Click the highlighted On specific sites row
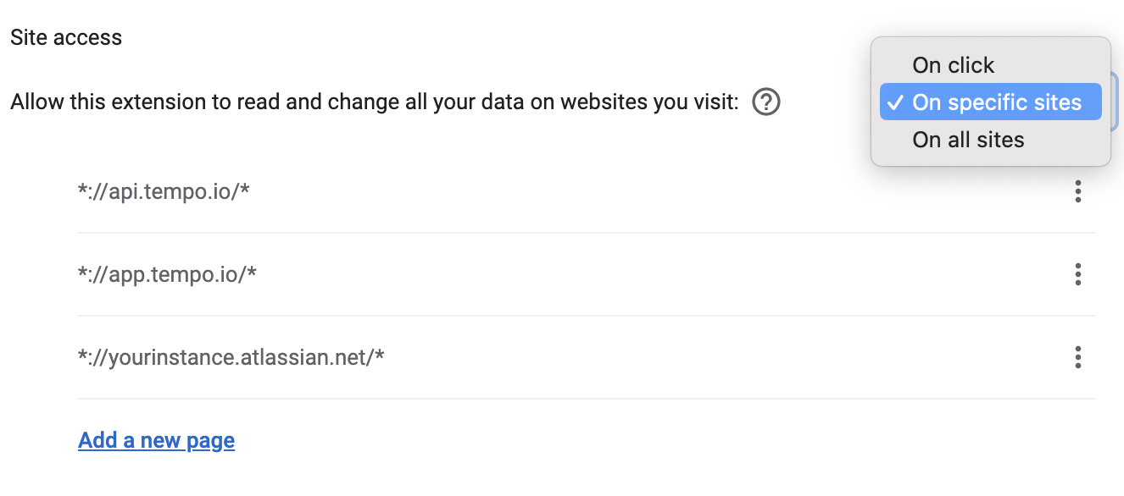The width and height of the screenshot is (1124, 496). pos(990,102)
